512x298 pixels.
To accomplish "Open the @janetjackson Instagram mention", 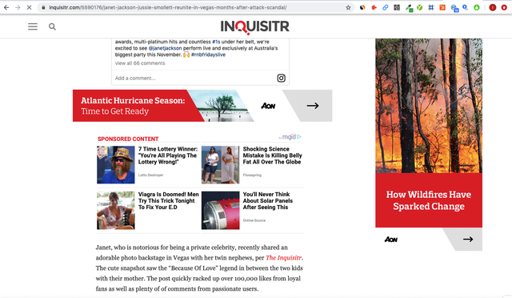I will click(x=165, y=48).
